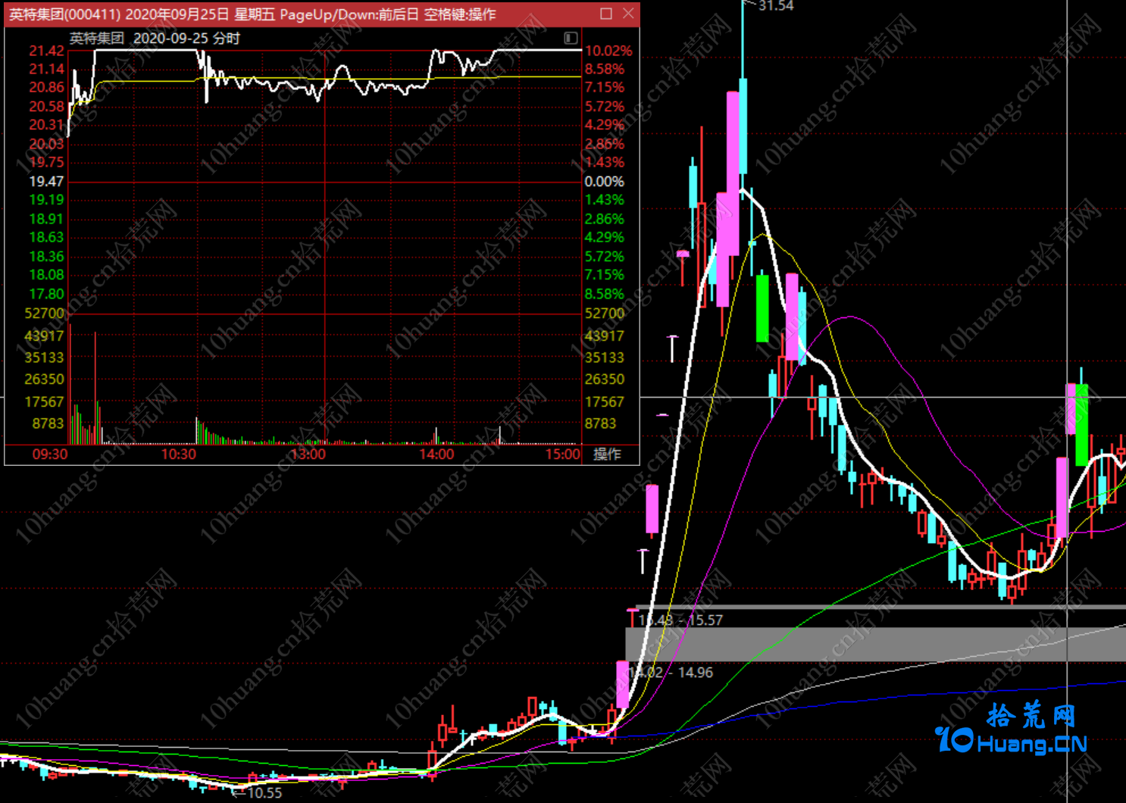This screenshot has height=803, width=1126.
Task: Click the red 5.72% percent label
Action: pos(604,107)
